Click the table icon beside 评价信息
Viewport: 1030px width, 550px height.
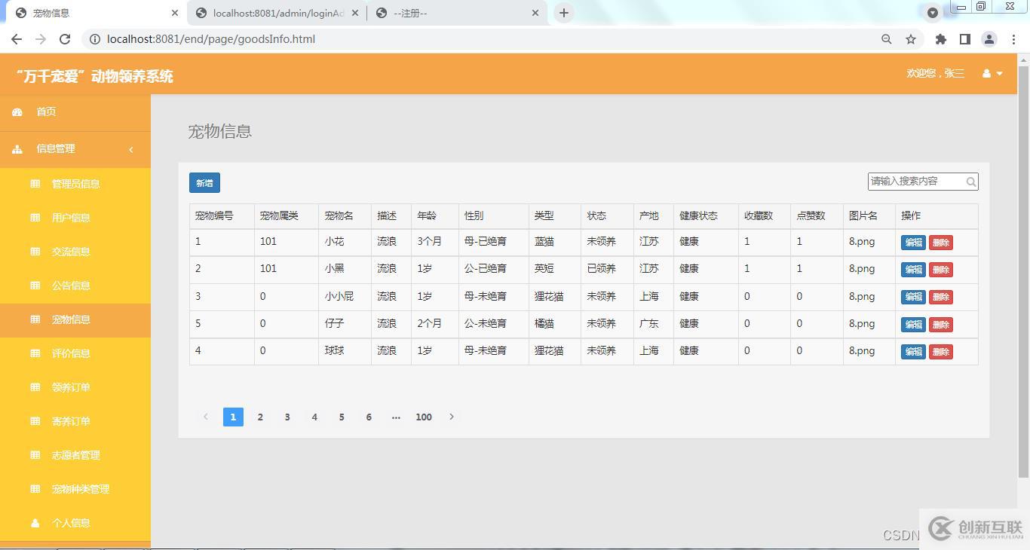(35, 353)
